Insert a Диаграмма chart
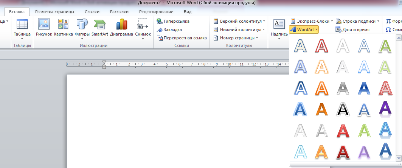The image size is (402, 168). tap(121, 24)
